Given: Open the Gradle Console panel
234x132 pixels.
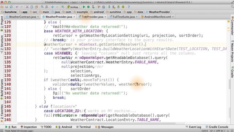Looking at the screenshot, I should click(x=217, y=127).
